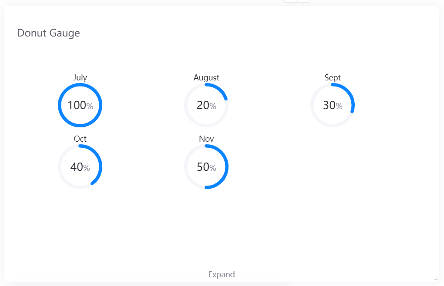Screen dimensions: 444x286
Task: Click the resize handle in card corner
Action: pyautogui.click(x=436, y=278)
